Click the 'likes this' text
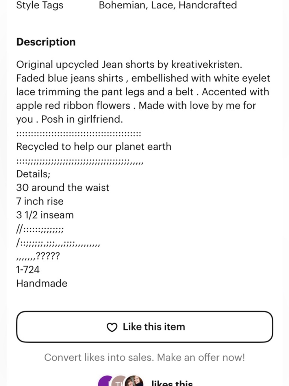This screenshot has width=289, height=386. tap(172, 383)
